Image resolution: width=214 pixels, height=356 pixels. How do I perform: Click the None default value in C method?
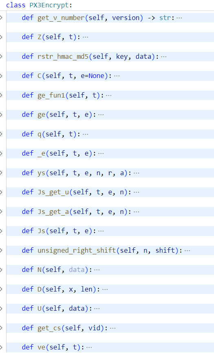[x=96, y=76]
